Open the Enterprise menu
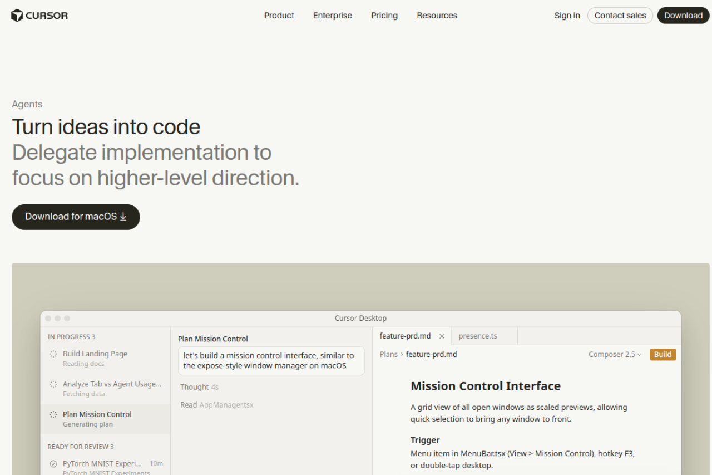Screen dimensions: 712x475 333,16
